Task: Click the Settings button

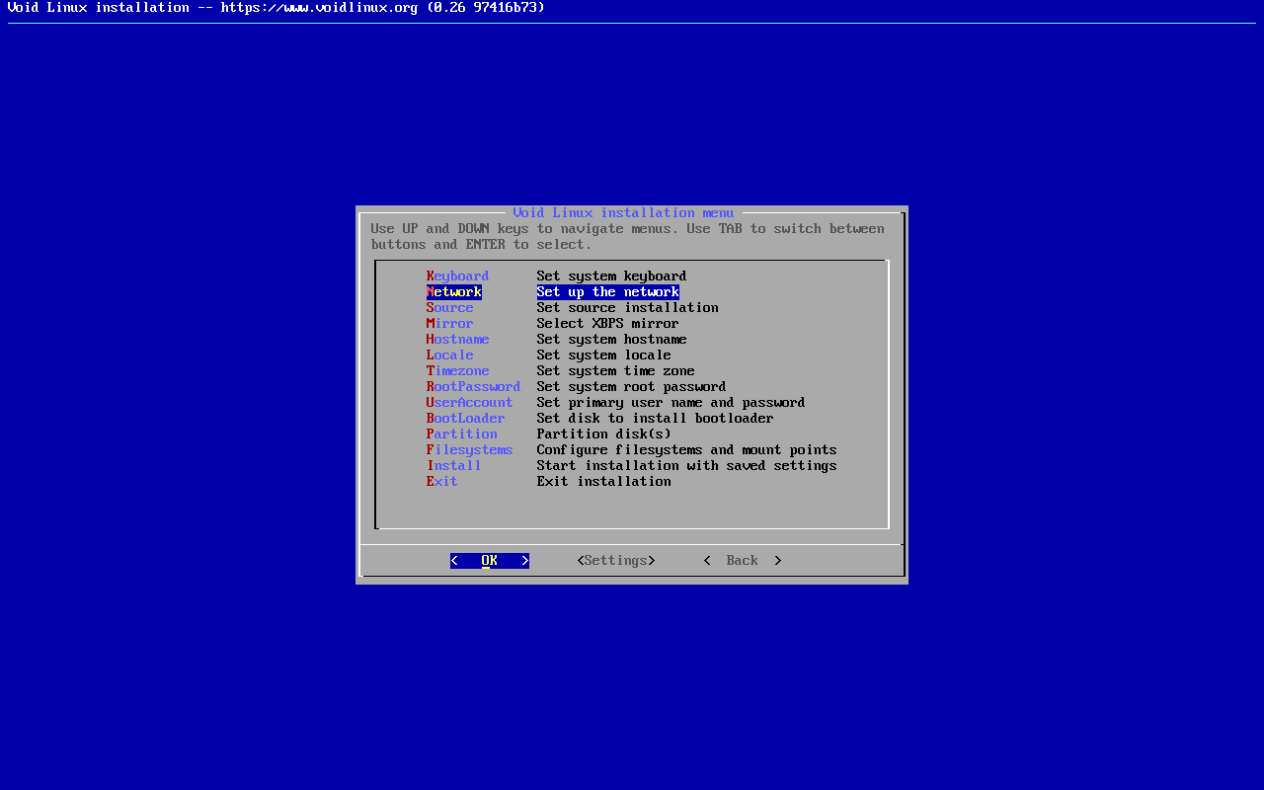Action: coord(615,561)
